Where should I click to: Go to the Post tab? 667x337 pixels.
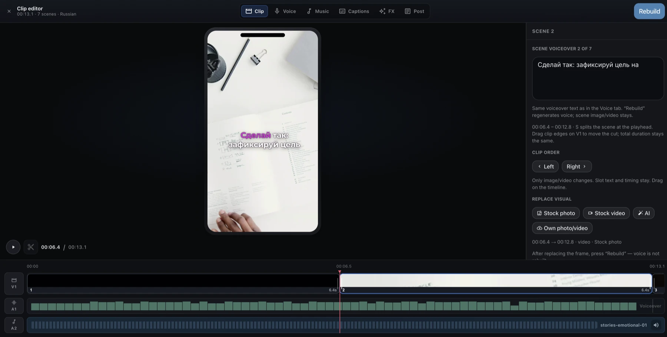(x=414, y=11)
